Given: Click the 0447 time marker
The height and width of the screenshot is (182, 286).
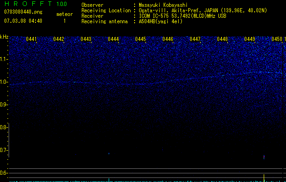Looking at the screenshot, I should click(x=195, y=40).
